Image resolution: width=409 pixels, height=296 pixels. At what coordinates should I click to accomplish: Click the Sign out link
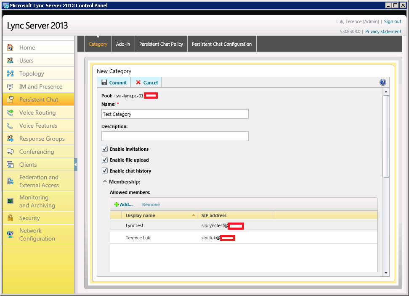click(393, 21)
